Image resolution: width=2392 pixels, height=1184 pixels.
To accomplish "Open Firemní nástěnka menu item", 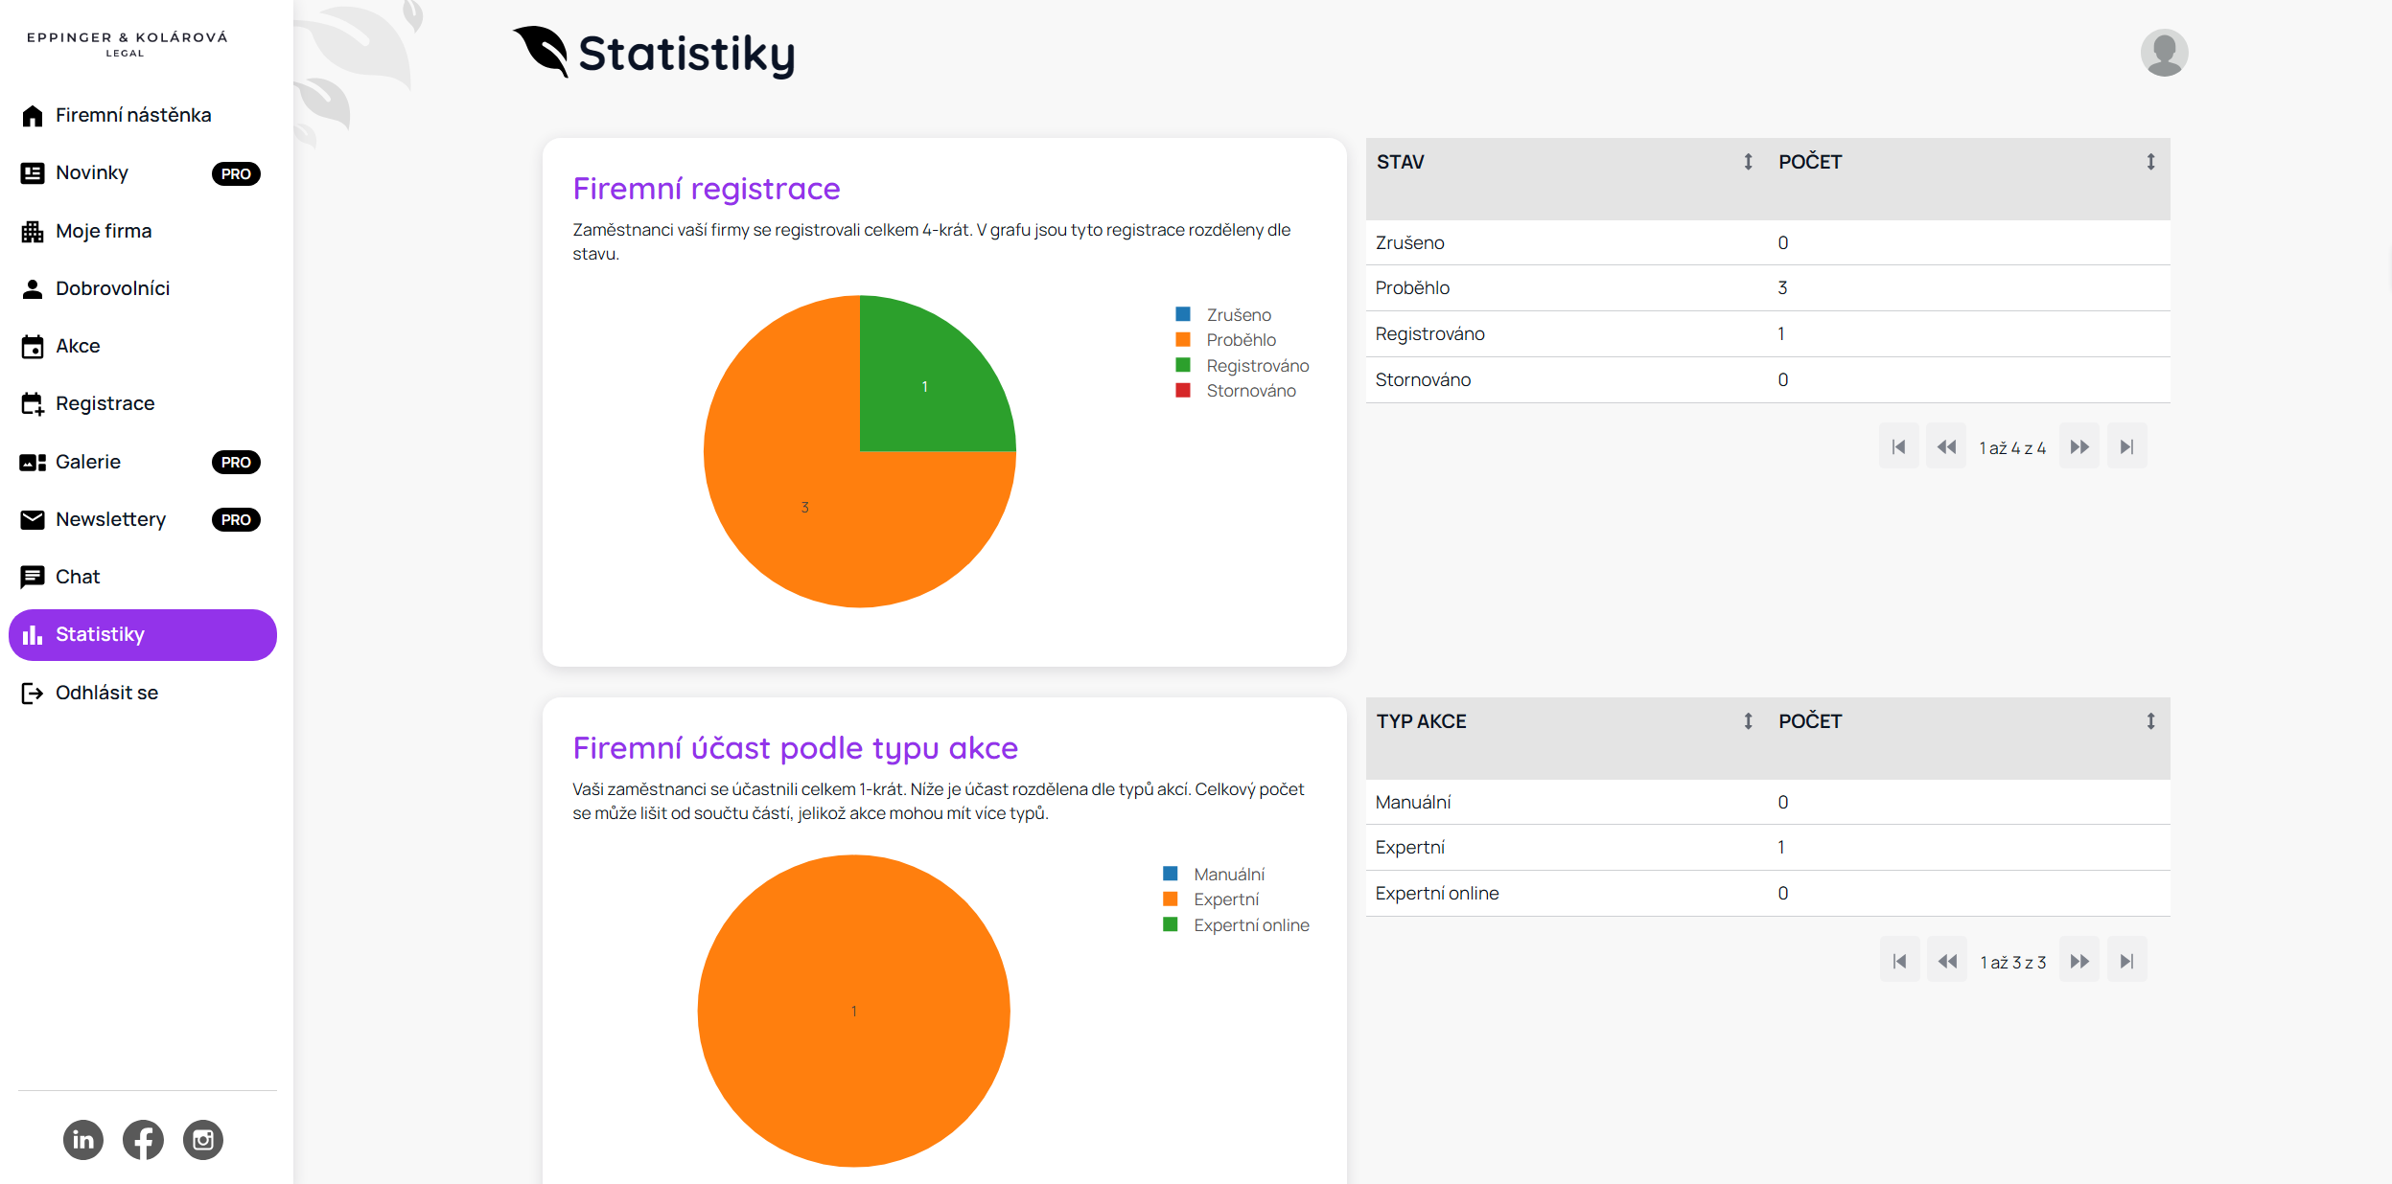I will pyautogui.click(x=133, y=115).
